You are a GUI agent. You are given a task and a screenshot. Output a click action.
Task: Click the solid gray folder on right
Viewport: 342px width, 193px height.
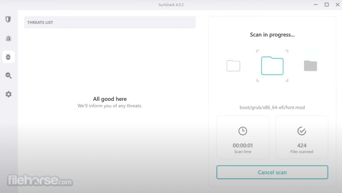[x=310, y=66]
